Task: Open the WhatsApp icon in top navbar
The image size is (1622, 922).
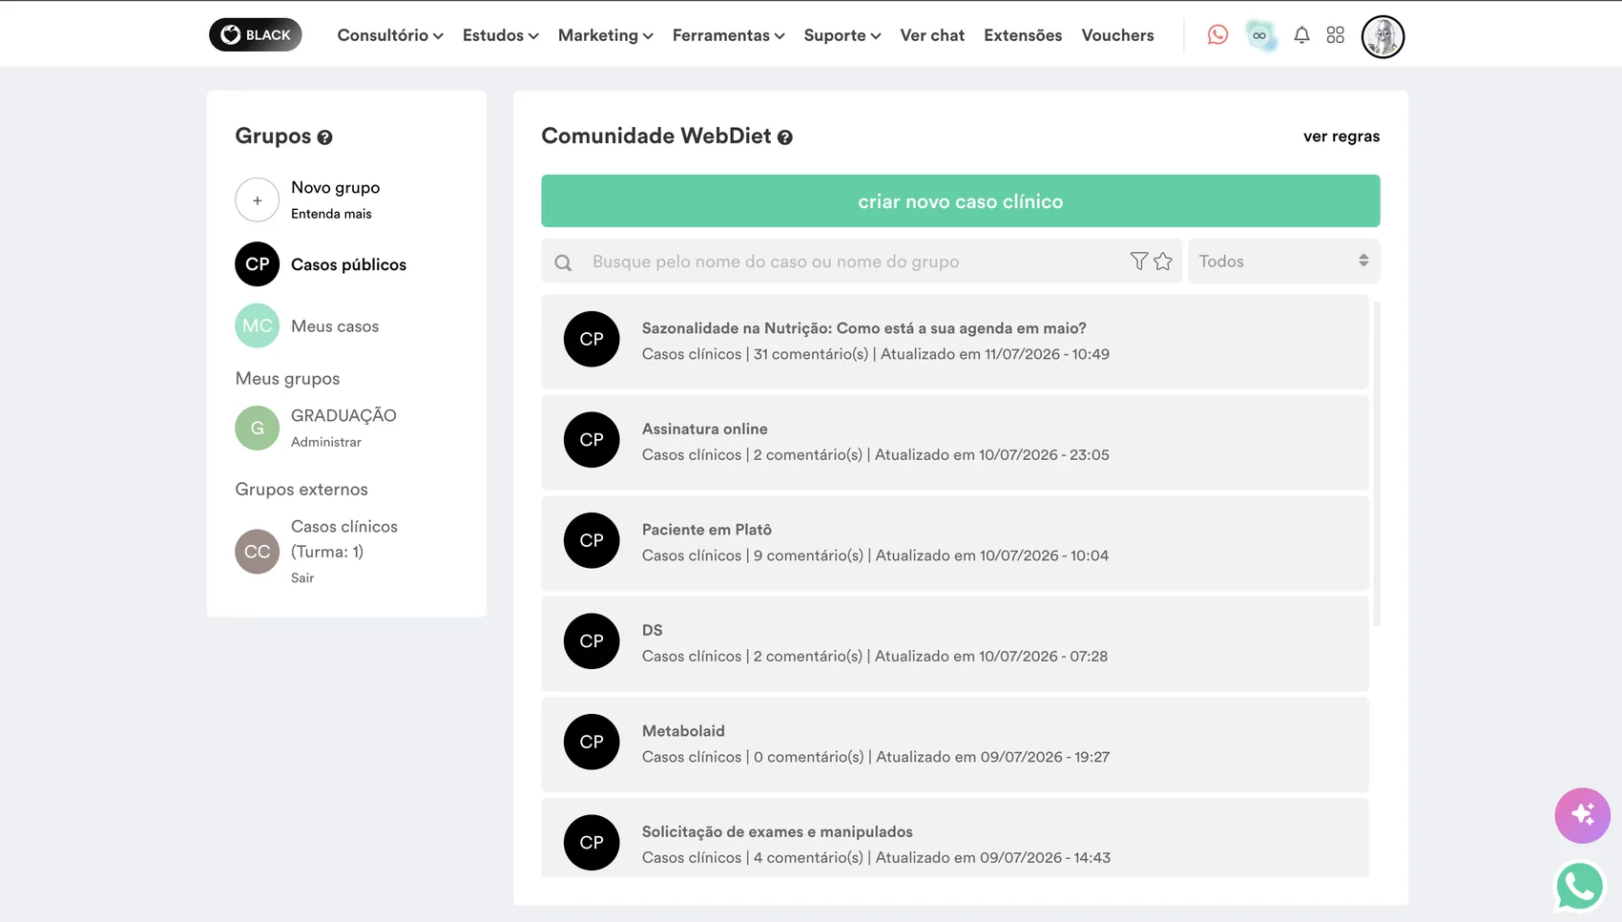Action: click(1217, 35)
